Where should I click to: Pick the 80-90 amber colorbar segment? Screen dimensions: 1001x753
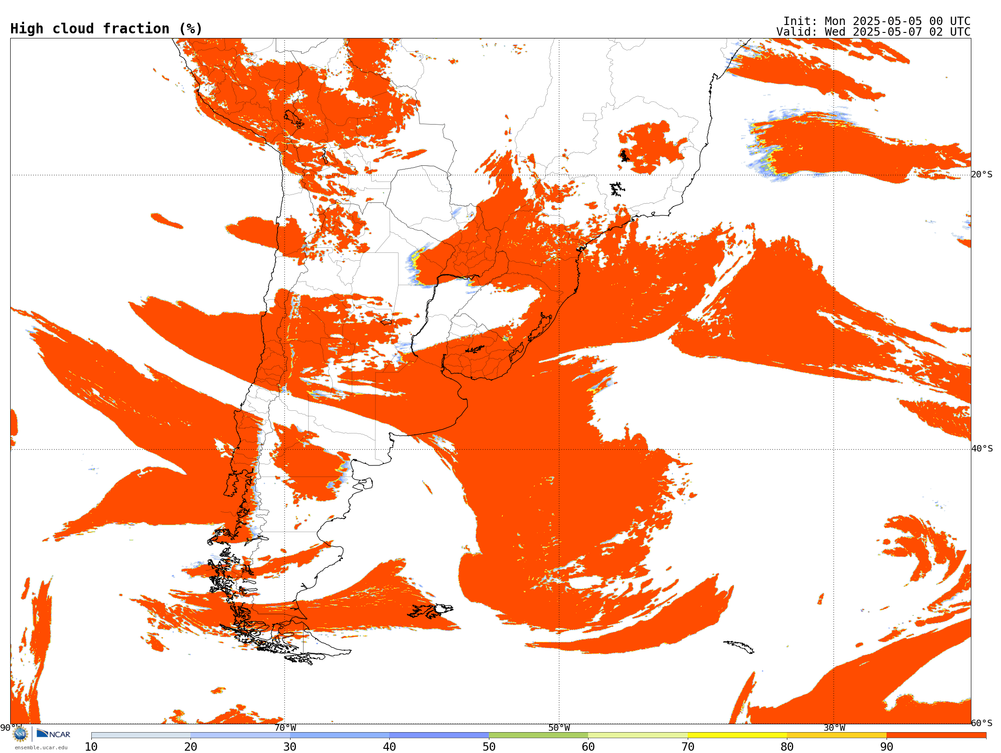pyautogui.click(x=836, y=735)
